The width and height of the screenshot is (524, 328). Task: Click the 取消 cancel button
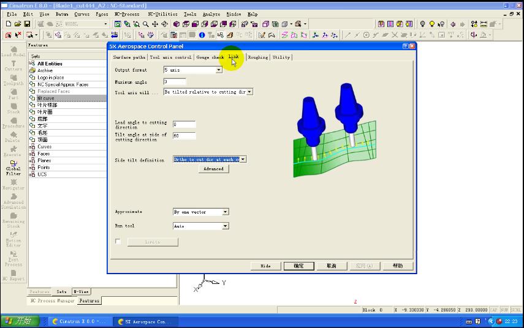(331, 266)
